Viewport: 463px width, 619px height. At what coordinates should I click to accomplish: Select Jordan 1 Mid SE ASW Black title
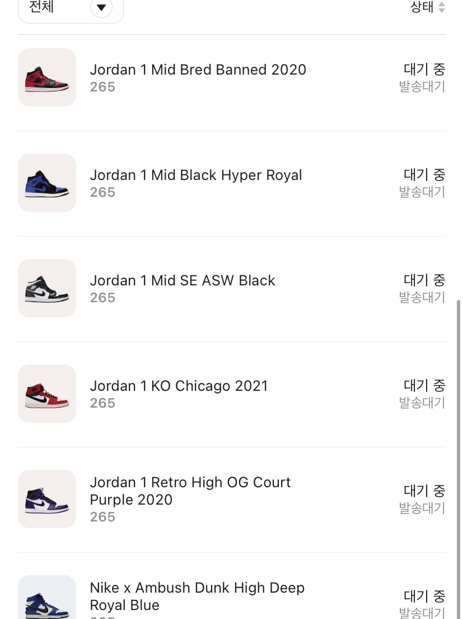pyautogui.click(x=183, y=281)
